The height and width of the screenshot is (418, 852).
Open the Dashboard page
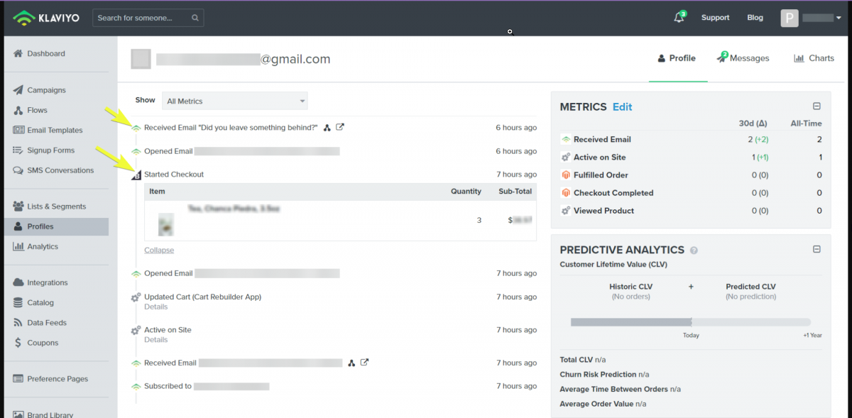tap(45, 53)
